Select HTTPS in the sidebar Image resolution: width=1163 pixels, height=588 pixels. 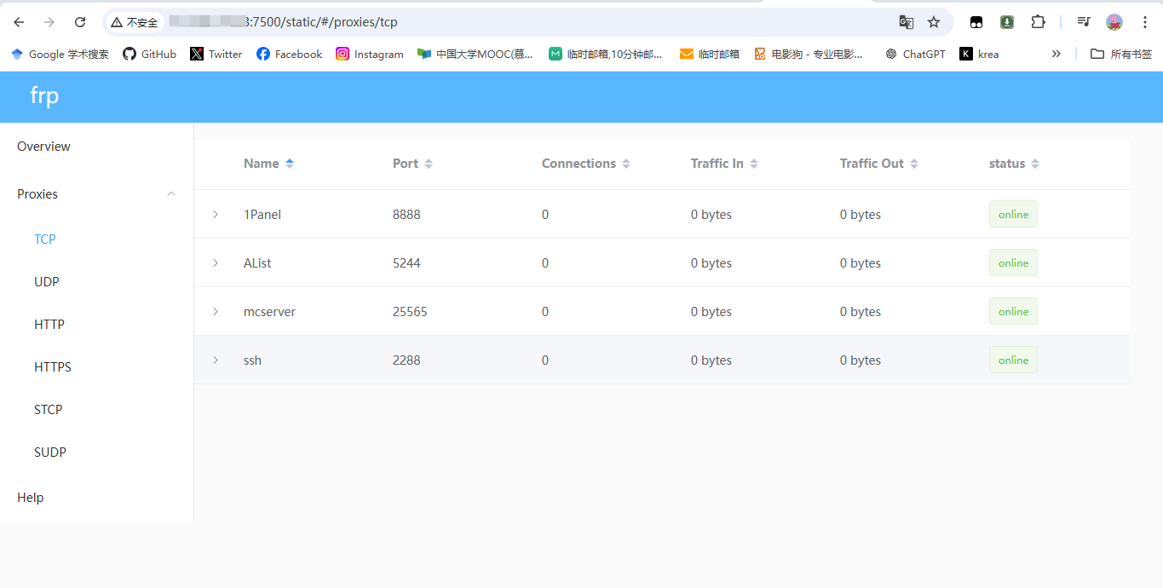(53, 367)
